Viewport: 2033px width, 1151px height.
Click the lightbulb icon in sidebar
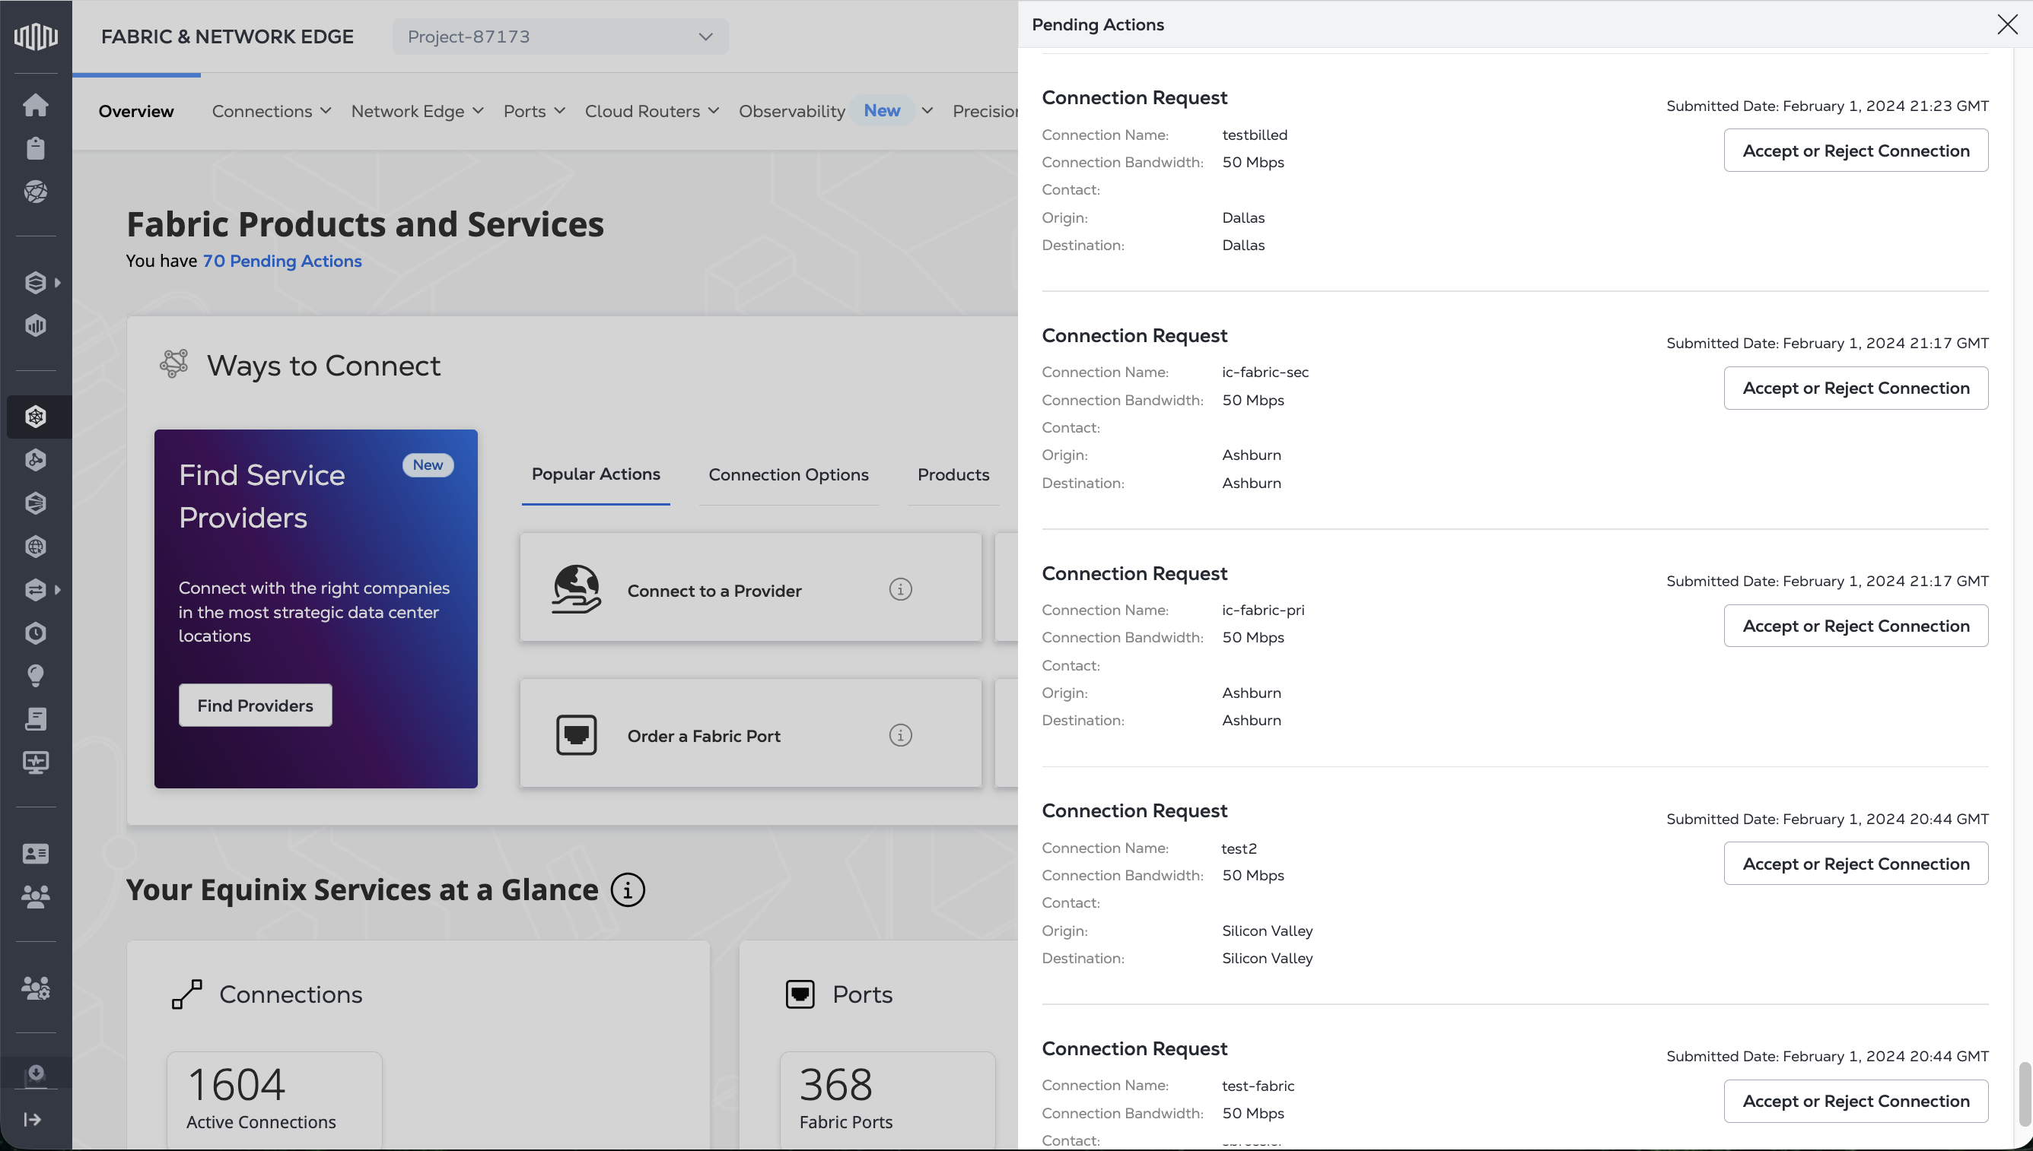[x=36, y=676]
